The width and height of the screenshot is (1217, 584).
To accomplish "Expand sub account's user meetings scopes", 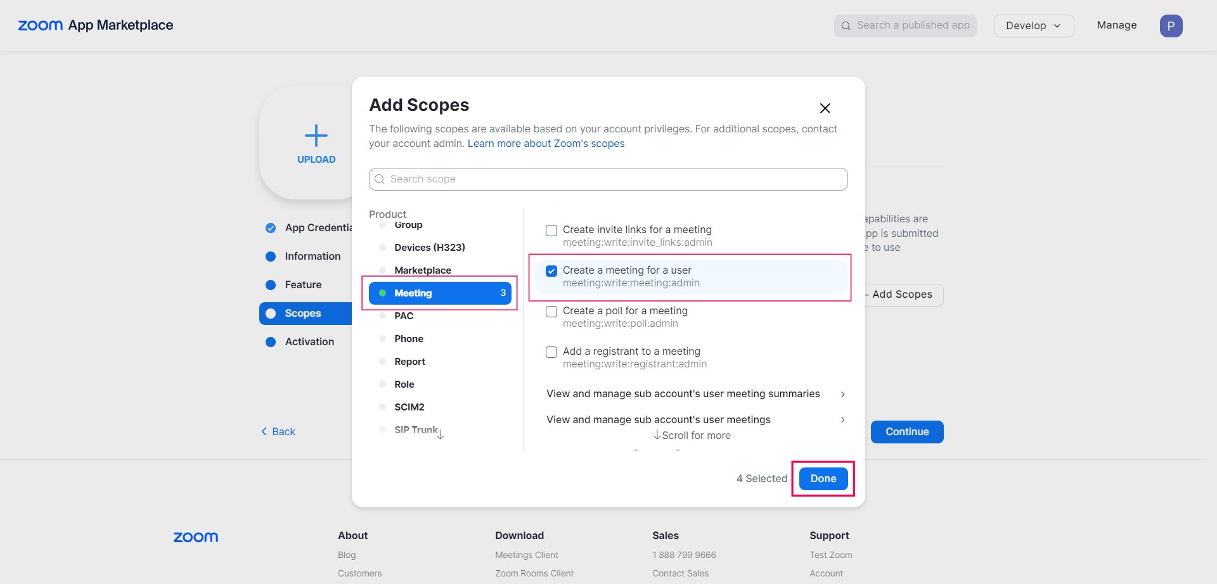I will pos(842,420).
